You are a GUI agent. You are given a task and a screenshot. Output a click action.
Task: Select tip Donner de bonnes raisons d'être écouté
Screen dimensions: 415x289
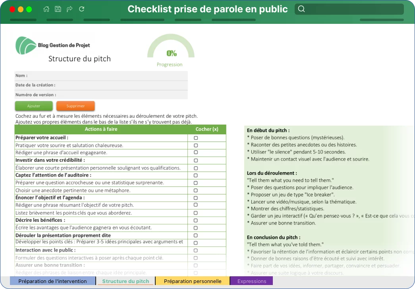tap(316, 258)
